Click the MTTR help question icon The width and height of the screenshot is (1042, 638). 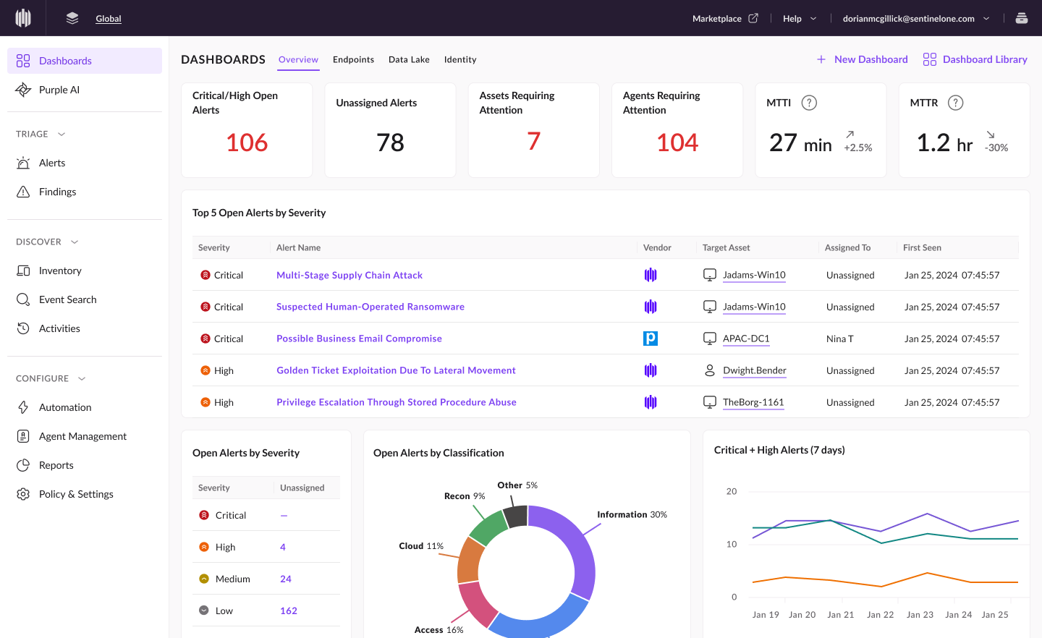click(955, 103)
